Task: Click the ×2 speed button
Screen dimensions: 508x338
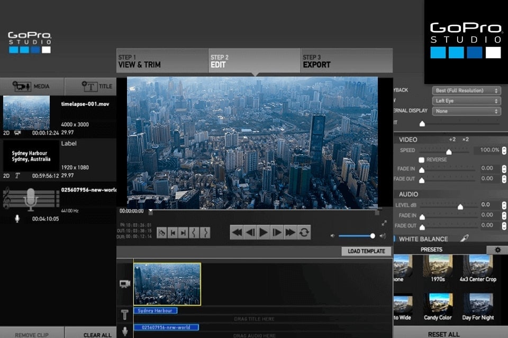Action: [466, 139]
